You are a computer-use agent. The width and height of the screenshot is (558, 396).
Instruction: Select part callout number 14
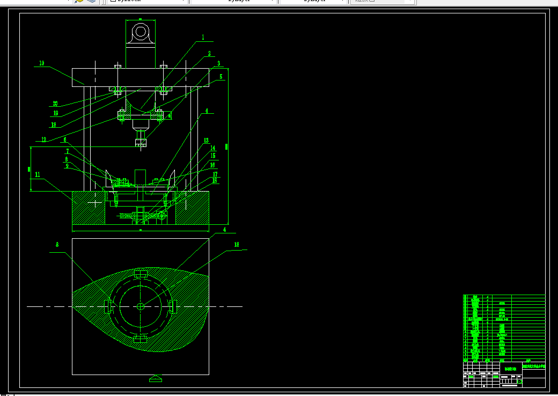(213, 148)
